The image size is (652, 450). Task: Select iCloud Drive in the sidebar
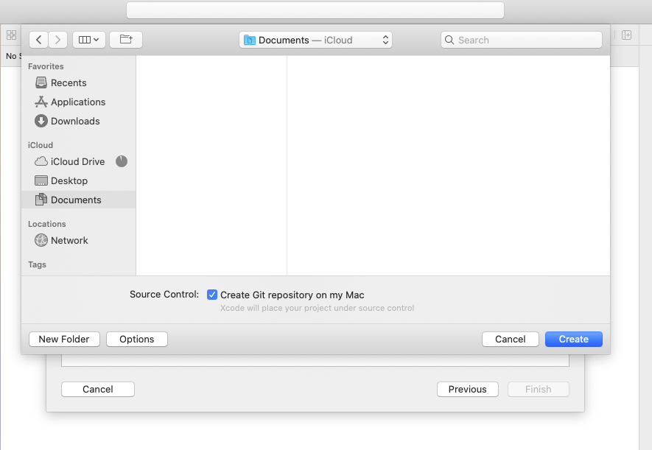(x=78, y=161)
